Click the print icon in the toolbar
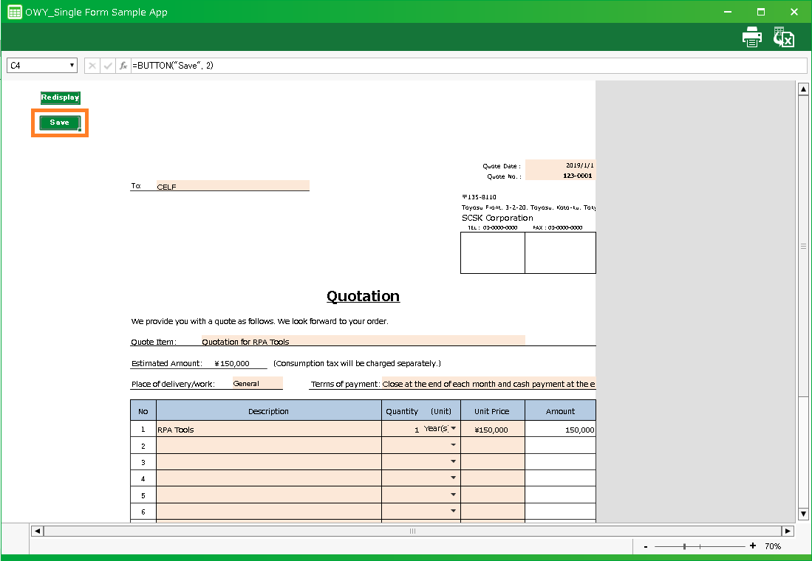812x561 pixels. tap(751, 37)
